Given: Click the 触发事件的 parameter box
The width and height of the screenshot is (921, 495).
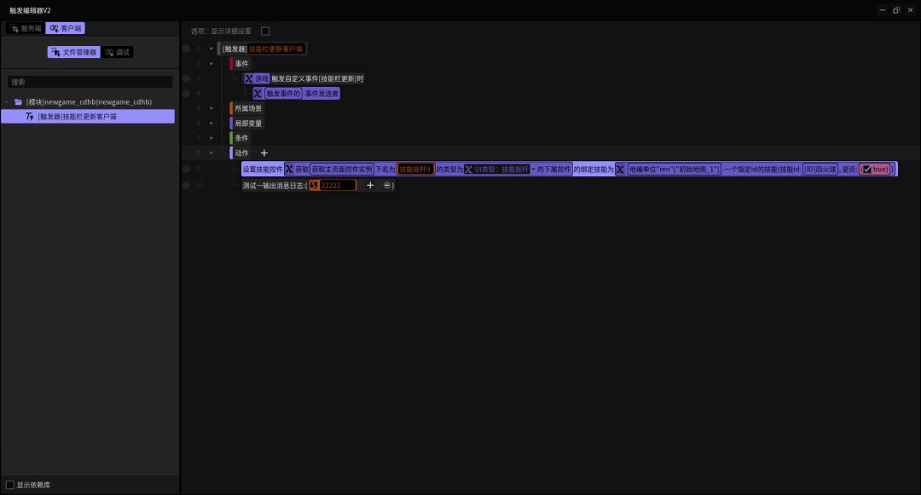Looking at the screenshot, I should 283,93.
